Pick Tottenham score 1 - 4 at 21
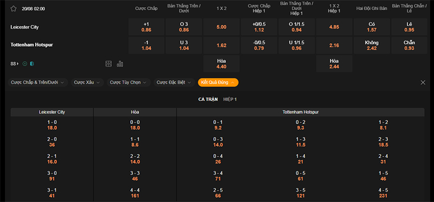The height and width of the screenshot is (202, 434). (x=301, y=159)
